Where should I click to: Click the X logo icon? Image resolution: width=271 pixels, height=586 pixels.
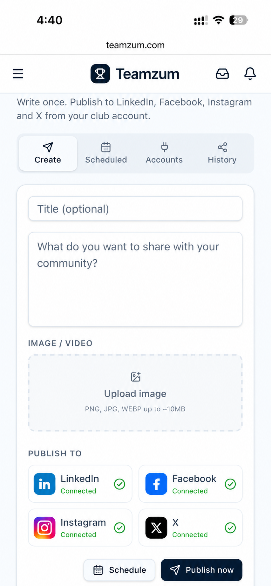(156, 528)
